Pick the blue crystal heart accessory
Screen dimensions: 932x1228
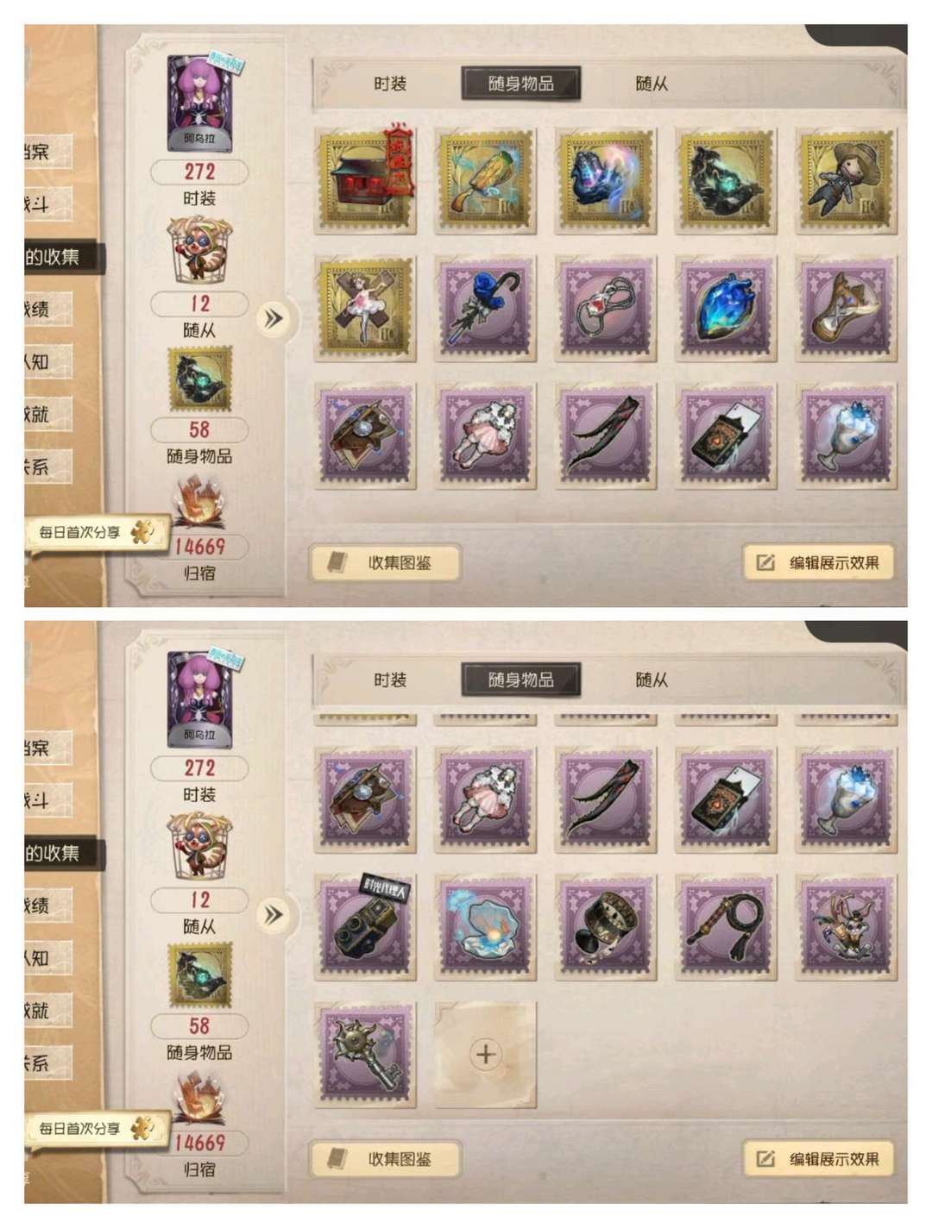coord(726,308)
